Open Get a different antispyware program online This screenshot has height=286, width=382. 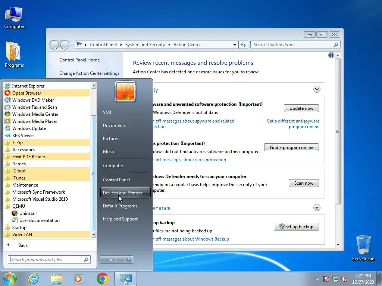(293, 124)
